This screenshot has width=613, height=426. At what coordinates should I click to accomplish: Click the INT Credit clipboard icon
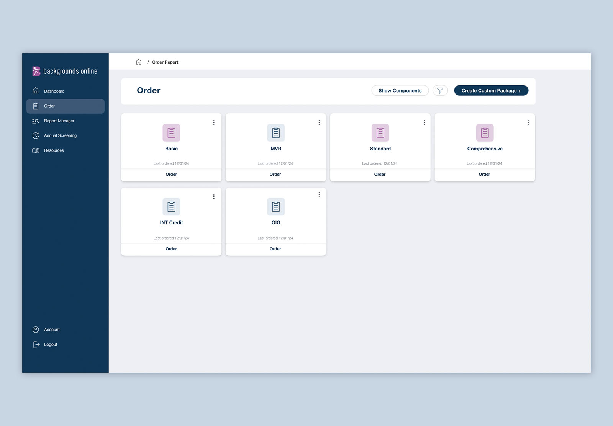[x=171, y=207]
